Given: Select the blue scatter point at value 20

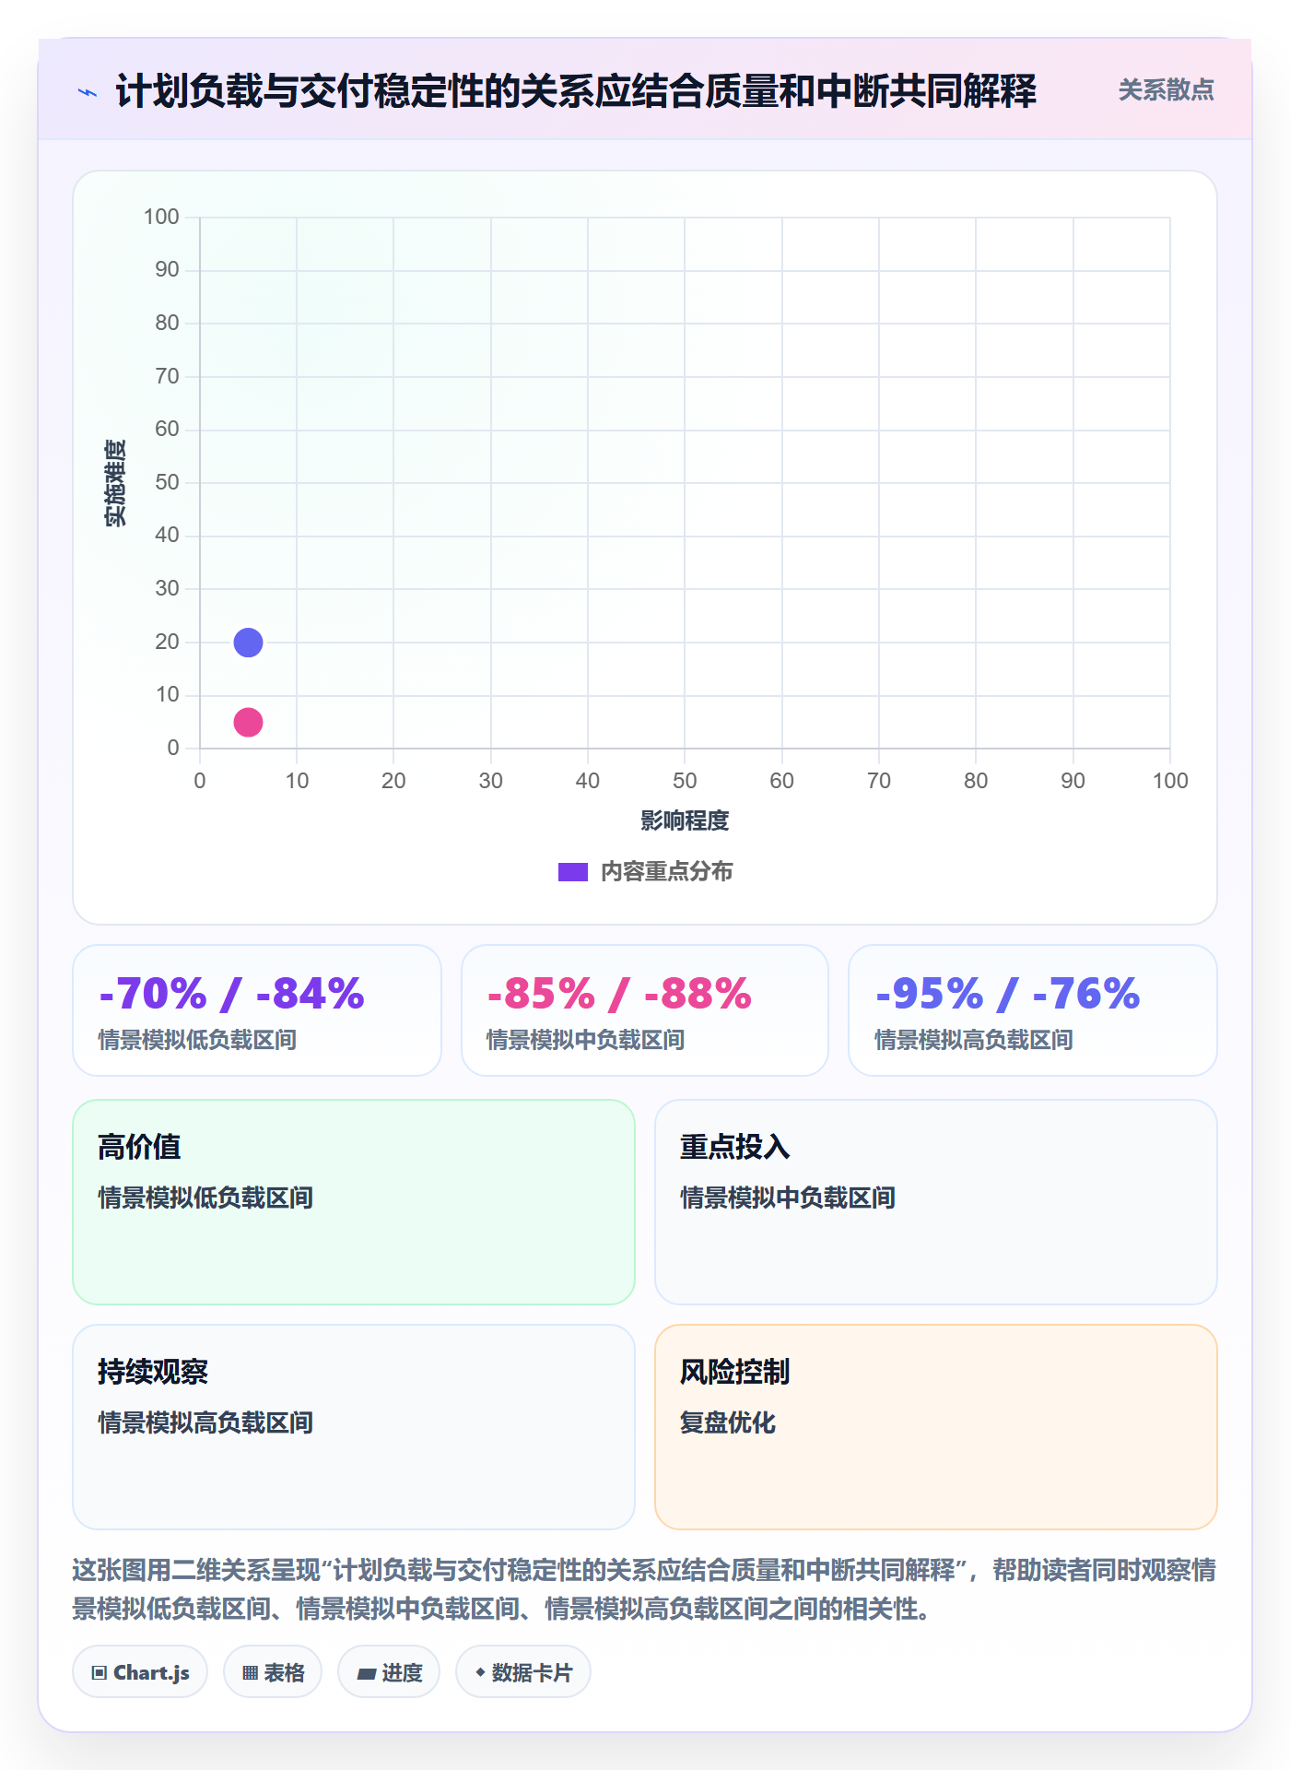Looking at the screenshot, I should pyautogui.click(x=248, y=642).
